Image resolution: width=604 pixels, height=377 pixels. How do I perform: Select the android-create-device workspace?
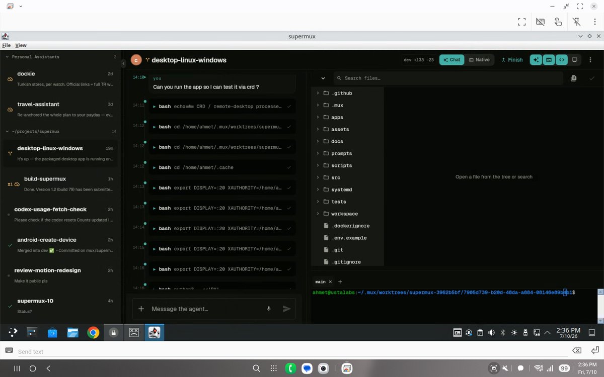(x=60, y=245)
